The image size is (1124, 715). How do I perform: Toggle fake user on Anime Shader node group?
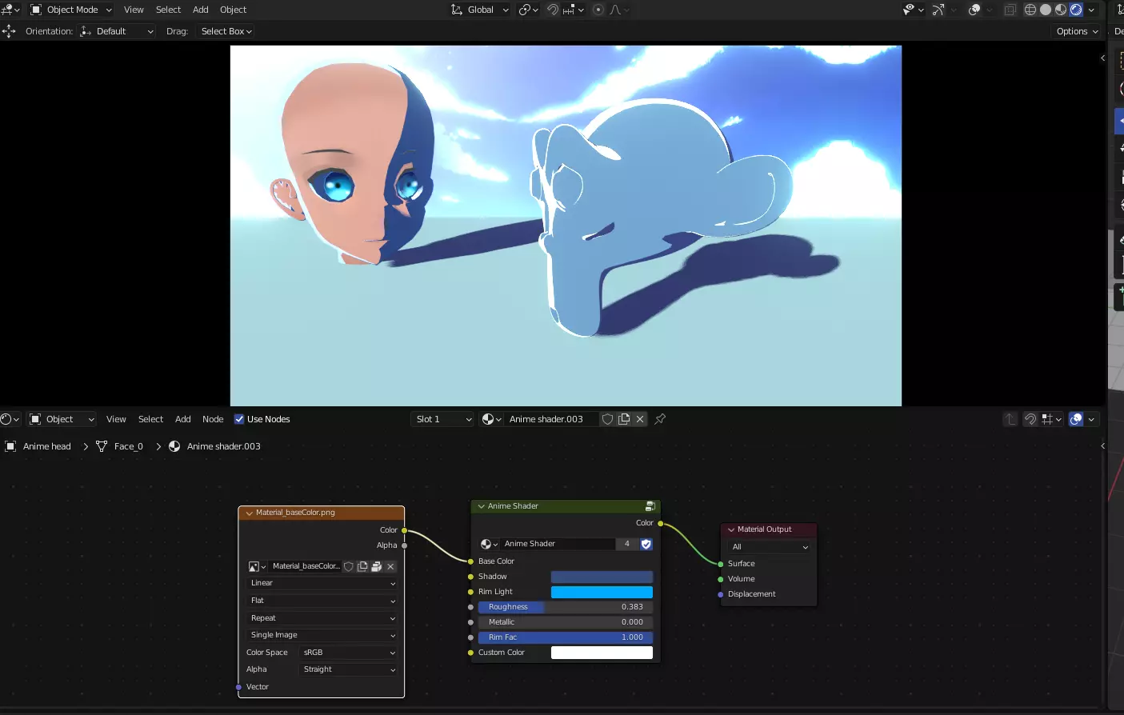coord(646,544)
